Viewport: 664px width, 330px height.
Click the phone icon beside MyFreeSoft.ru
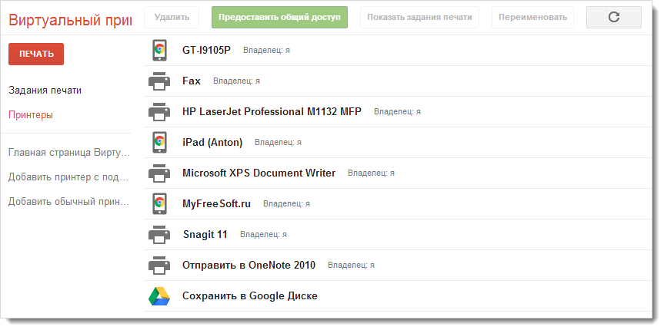click(x=159, y=203)
